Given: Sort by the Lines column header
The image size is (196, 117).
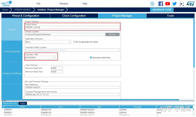Looking at the screenshot, I should click(x=60, y=107).
